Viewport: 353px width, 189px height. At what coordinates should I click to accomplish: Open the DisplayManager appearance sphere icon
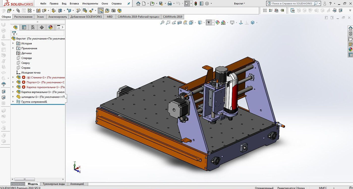[50, 27]
